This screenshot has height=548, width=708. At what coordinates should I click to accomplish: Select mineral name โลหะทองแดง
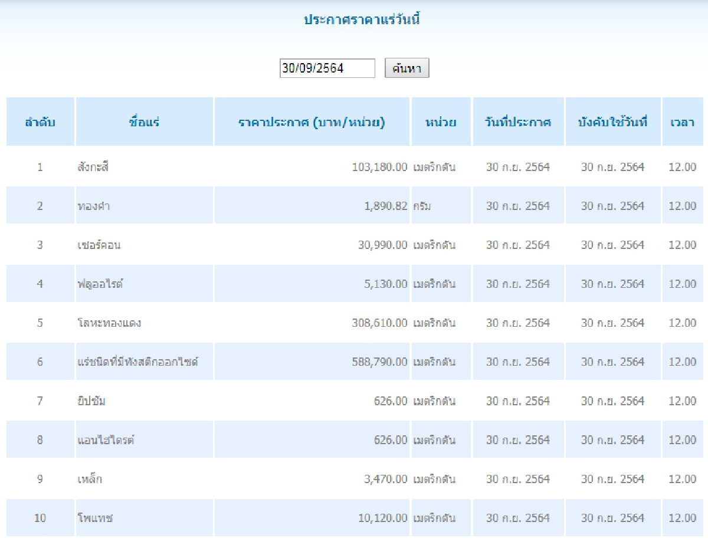(x=109, y=323)
